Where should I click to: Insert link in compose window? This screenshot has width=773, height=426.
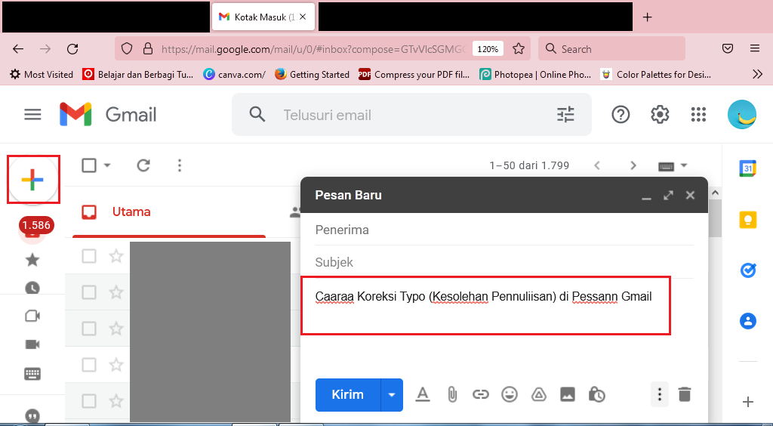(481, 394)
